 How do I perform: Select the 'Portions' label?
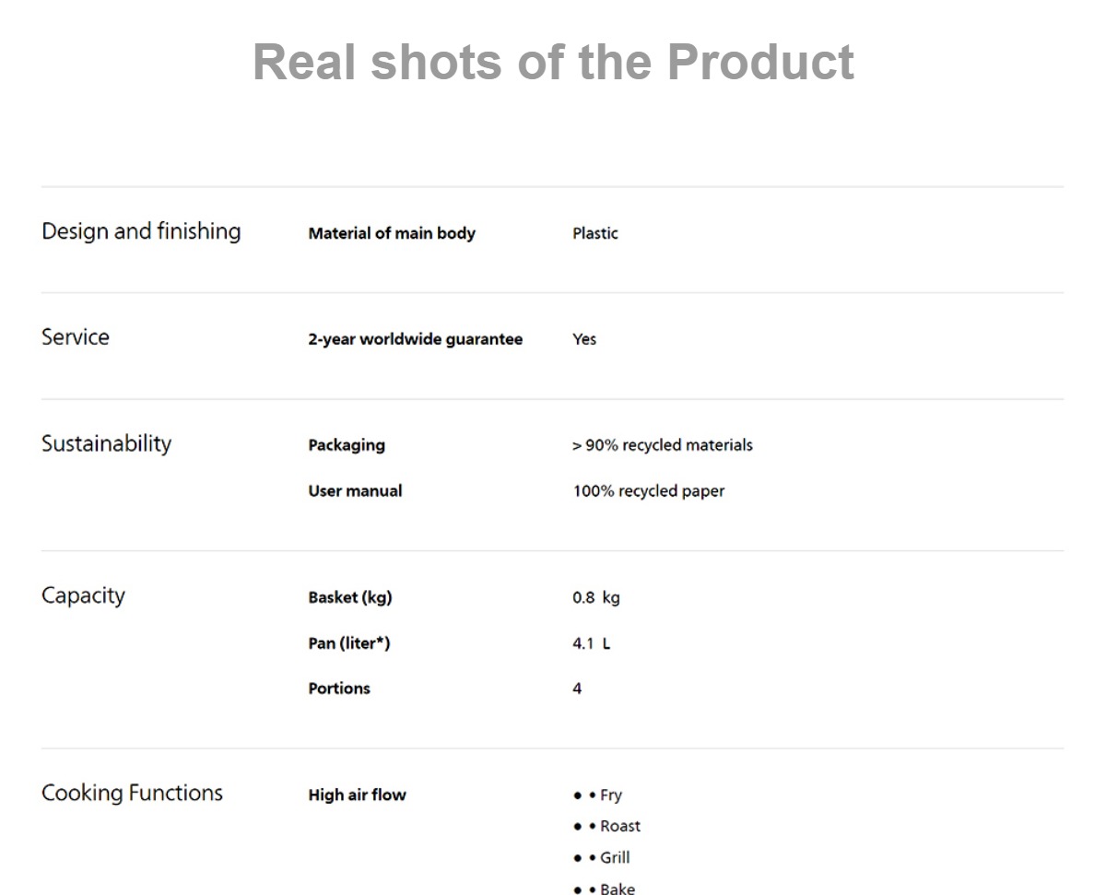click(339, 689)
